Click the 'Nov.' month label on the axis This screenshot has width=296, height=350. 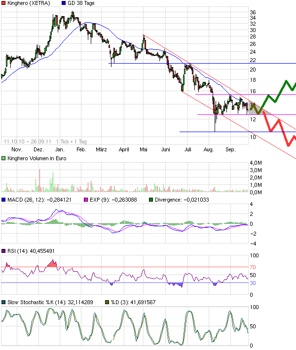[x=17, y=149]
